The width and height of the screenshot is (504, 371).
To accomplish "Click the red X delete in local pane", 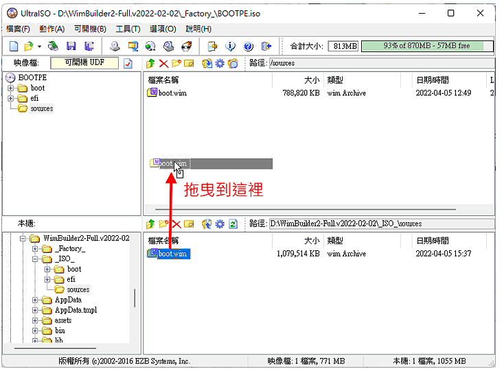I will point(176,224).
